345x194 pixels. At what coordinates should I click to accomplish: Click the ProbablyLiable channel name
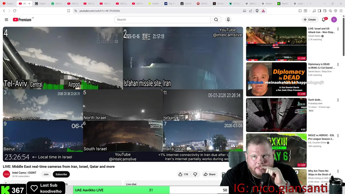click(x=315, y=103)
